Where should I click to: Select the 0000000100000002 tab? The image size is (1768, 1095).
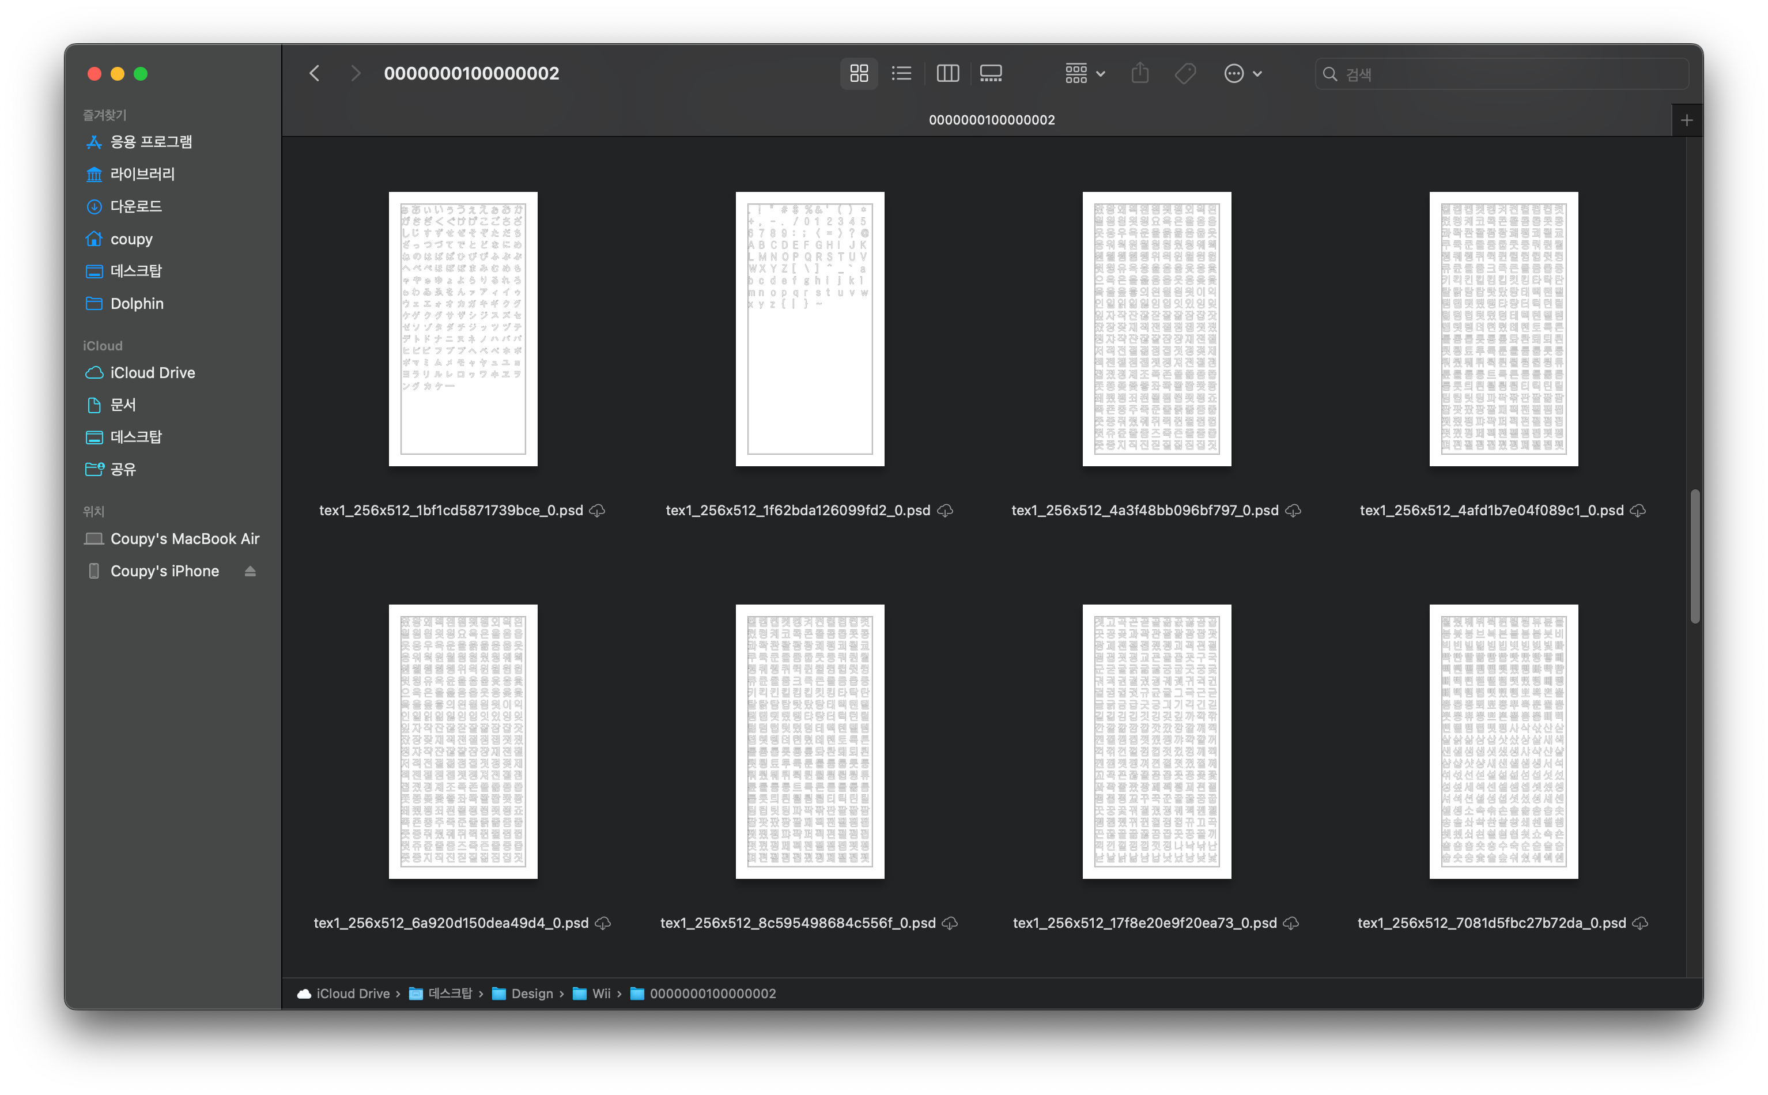coord(991,120)
